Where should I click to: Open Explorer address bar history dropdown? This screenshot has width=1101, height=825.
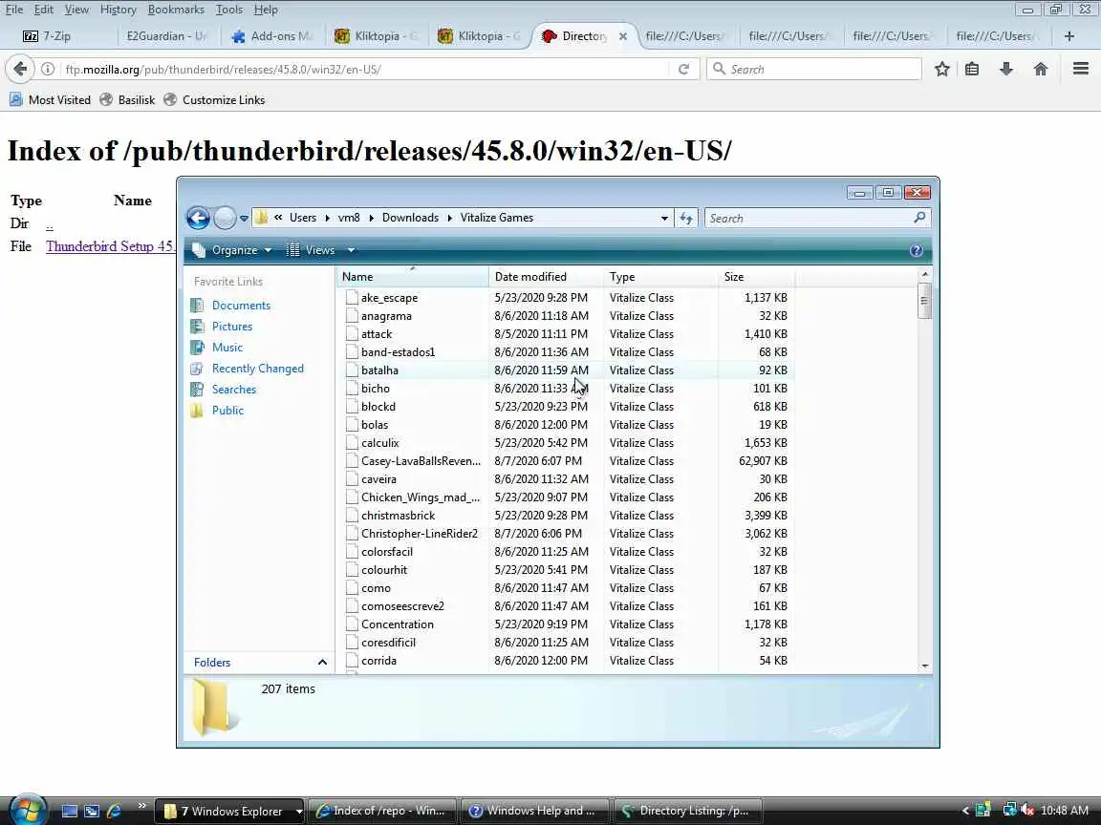click(x=664, y=218)
